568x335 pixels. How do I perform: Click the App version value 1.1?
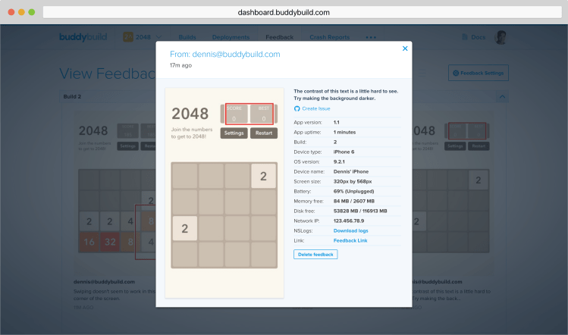click(x=337, y=123)
